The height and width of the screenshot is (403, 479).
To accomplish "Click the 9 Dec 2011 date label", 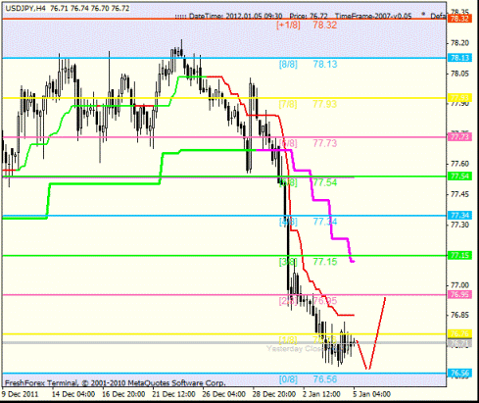I will (x=21, y=394).
